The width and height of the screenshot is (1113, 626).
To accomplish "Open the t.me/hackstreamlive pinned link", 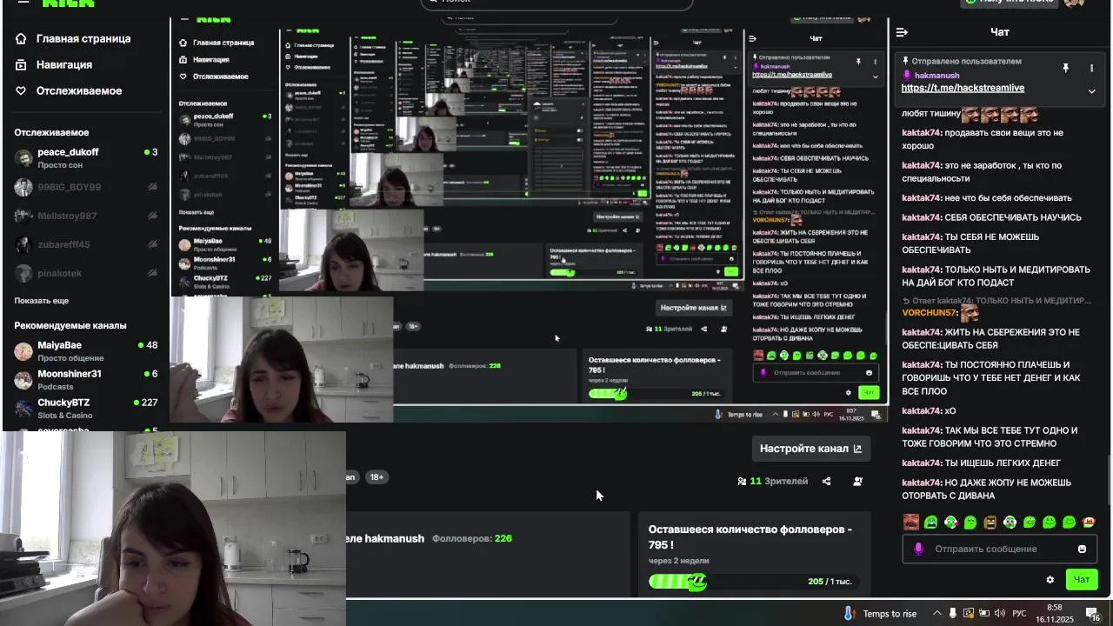I will coord(963,88).
